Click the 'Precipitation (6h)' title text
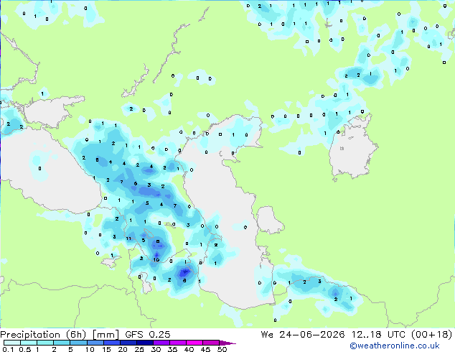Screen dimensions: 455x352 click(43, 335)
